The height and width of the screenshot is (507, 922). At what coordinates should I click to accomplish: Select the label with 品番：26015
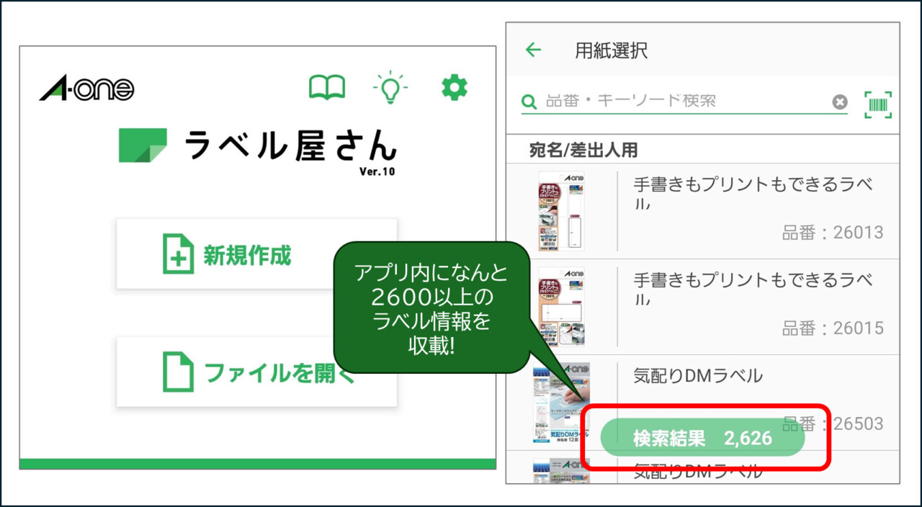point(703,307)
